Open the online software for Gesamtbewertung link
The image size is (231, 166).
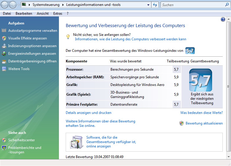(111, 142)
